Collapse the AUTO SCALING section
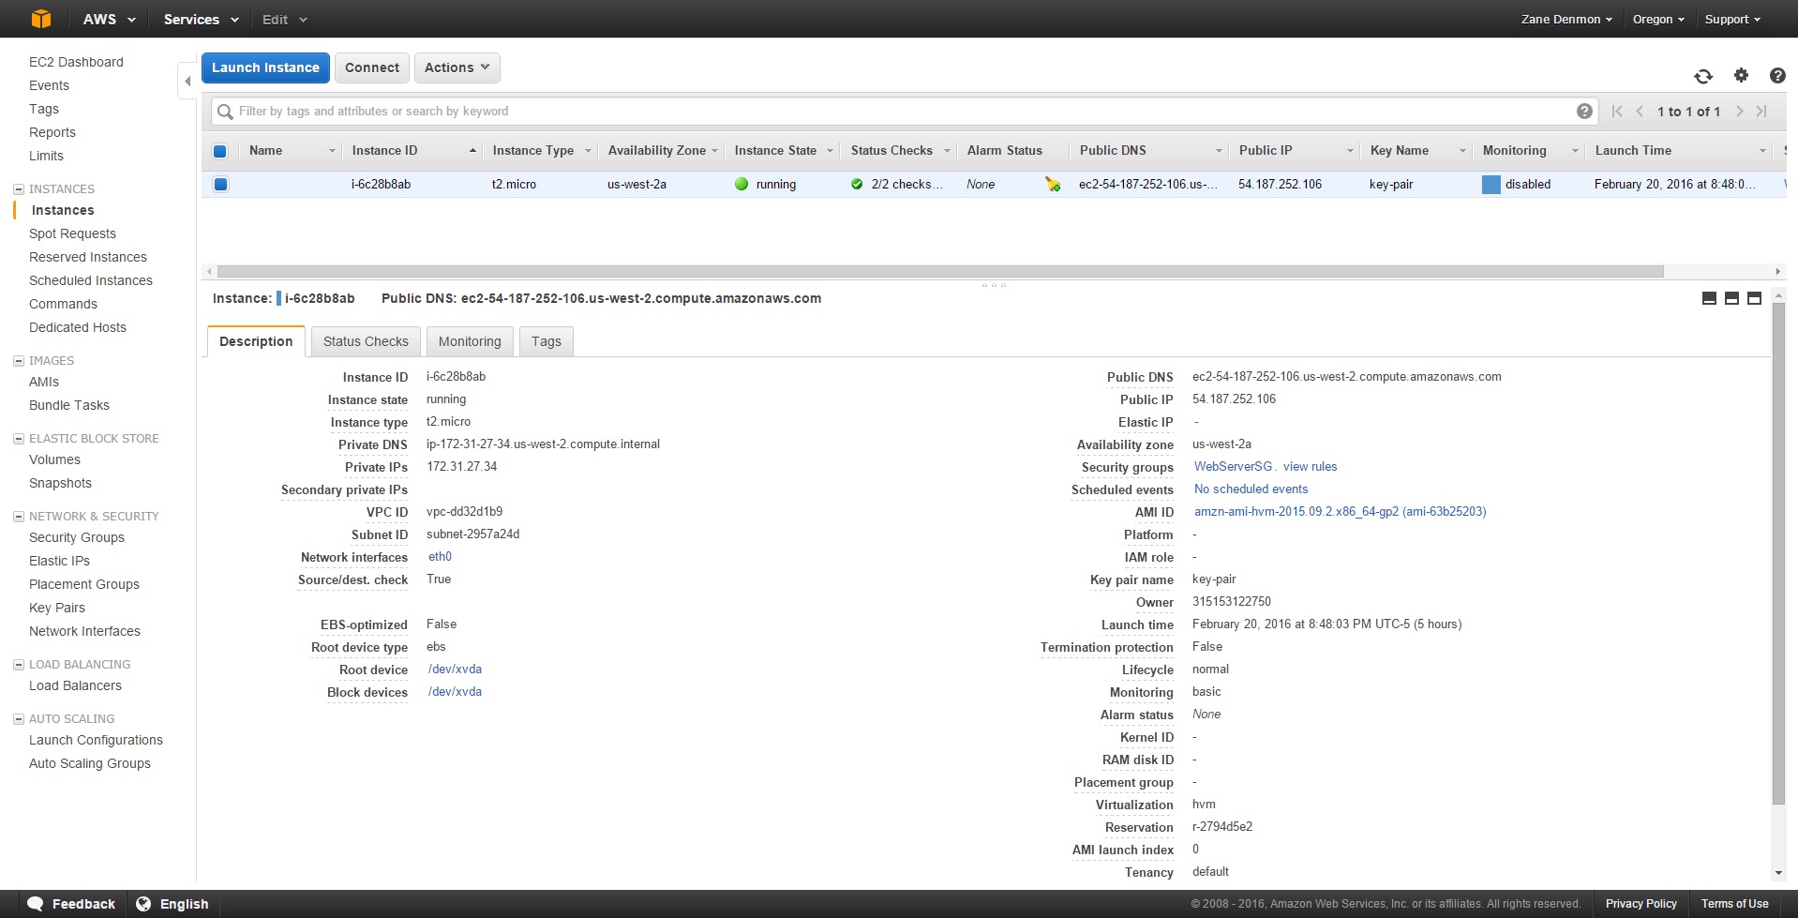1798x918 pixels. click(19, 719)
